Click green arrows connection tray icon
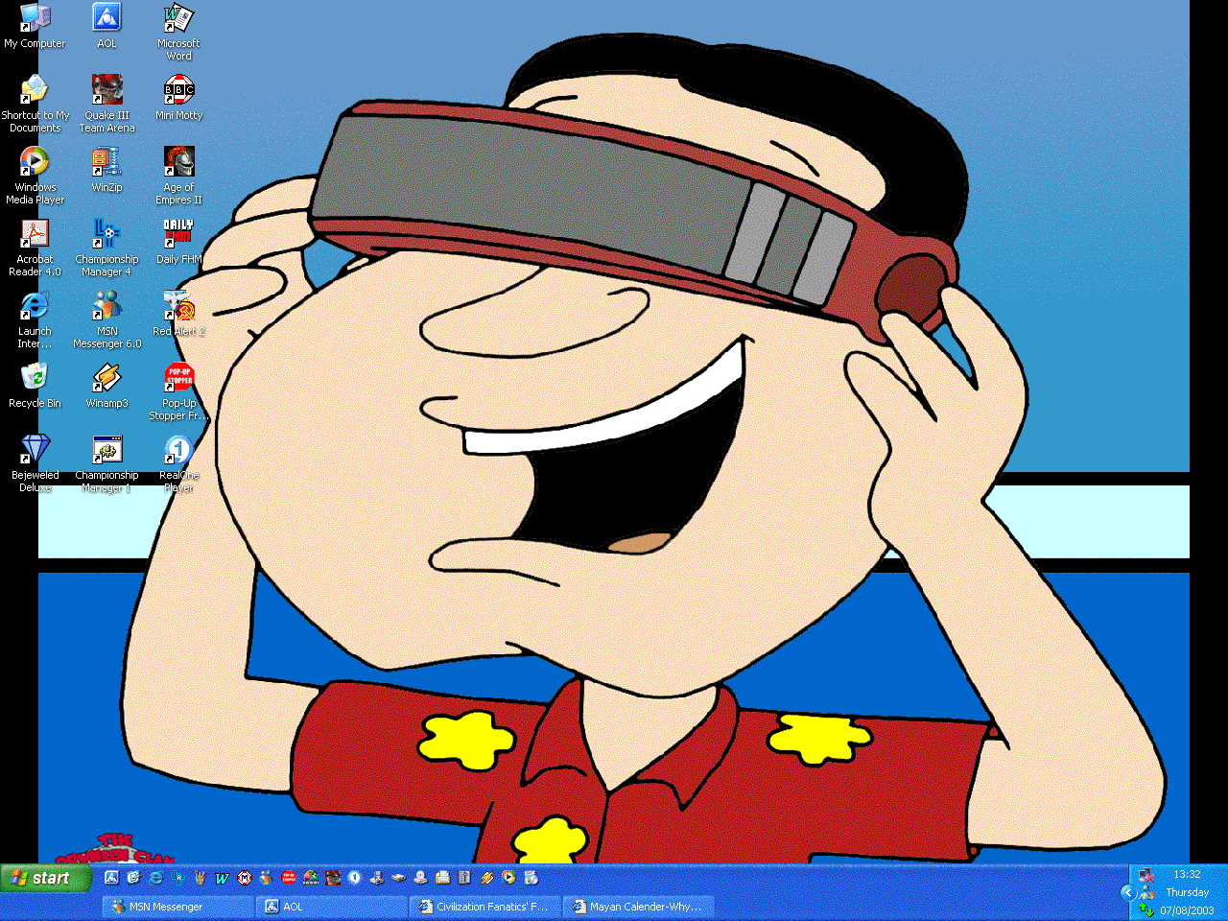 tap(1146, 909)
